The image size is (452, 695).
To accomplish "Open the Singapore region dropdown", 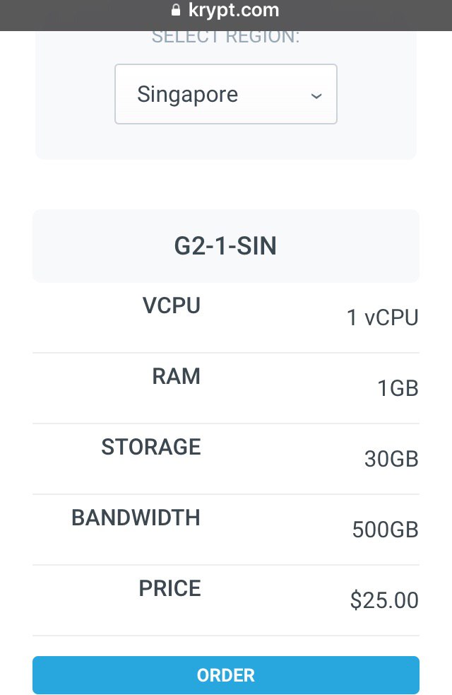I will pos(226,94).
